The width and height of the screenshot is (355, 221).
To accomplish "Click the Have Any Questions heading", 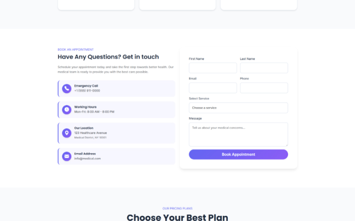I will coord(108,57).
